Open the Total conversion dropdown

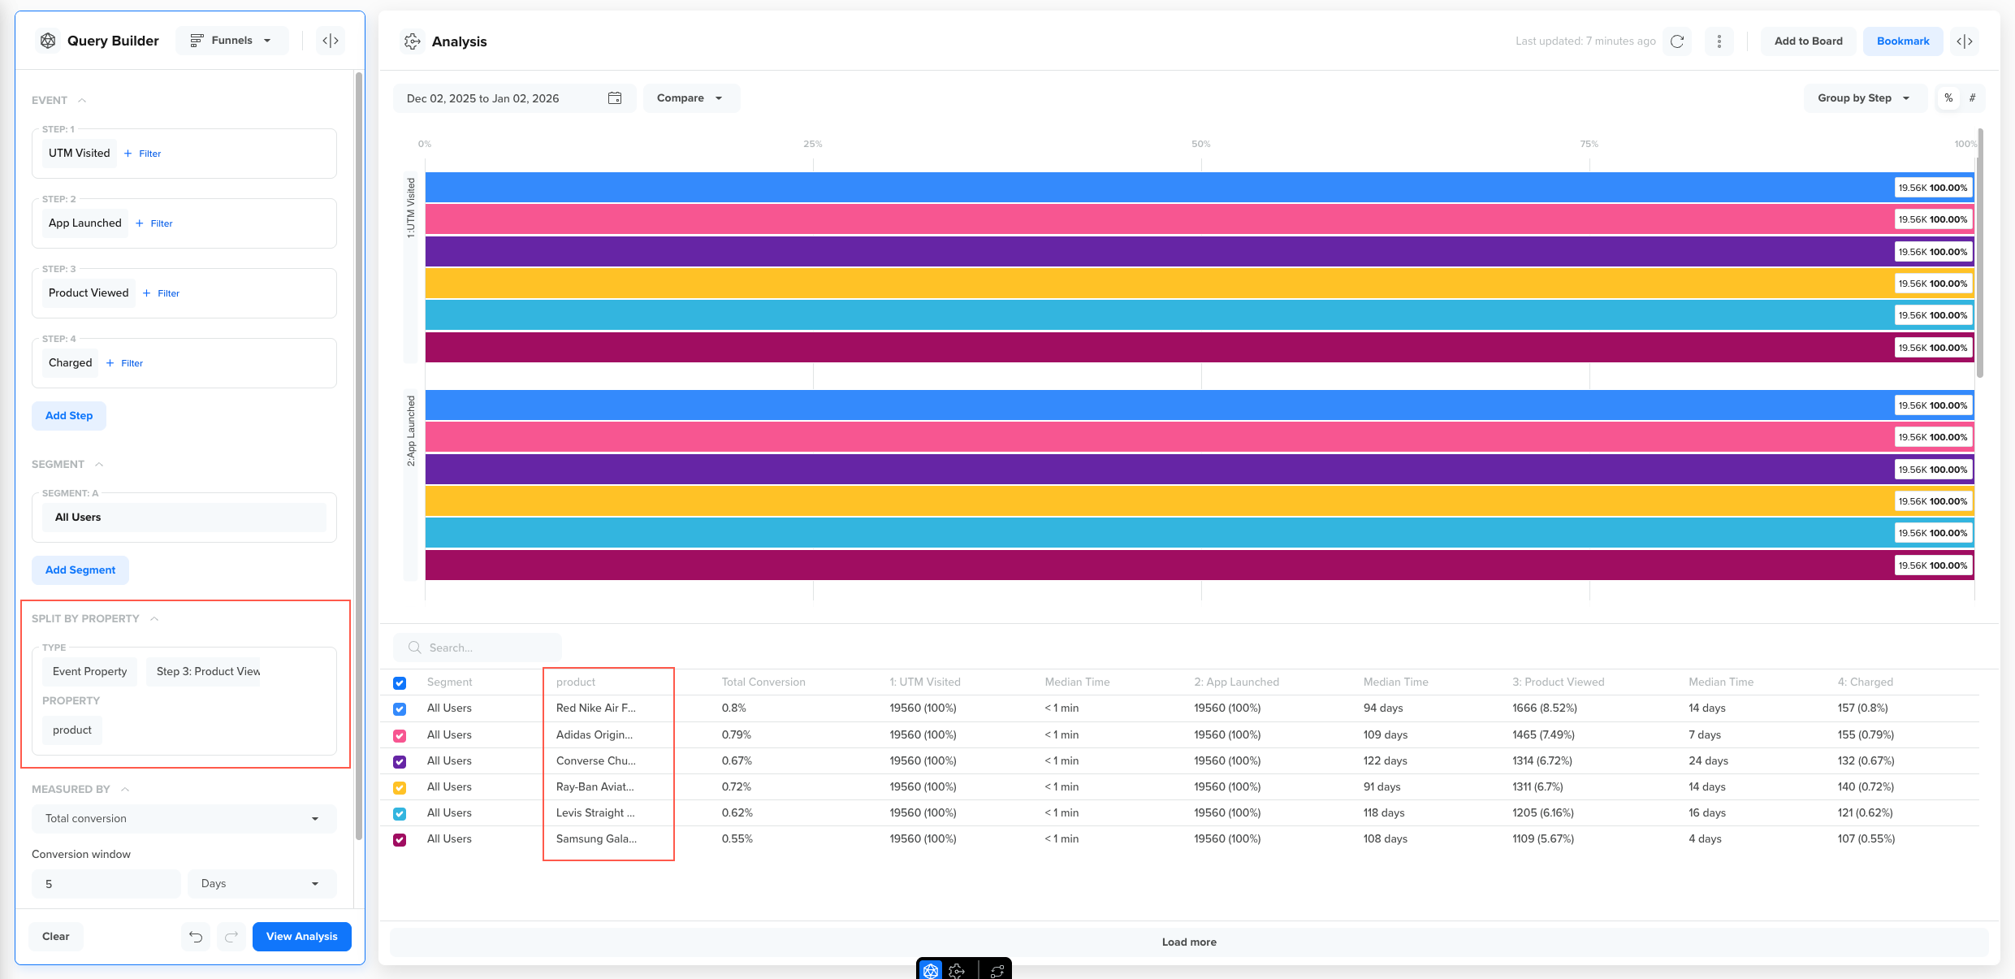(x=184, y=819)
